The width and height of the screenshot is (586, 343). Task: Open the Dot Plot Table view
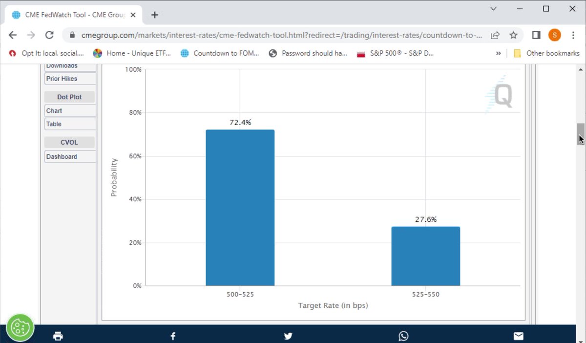70,124
